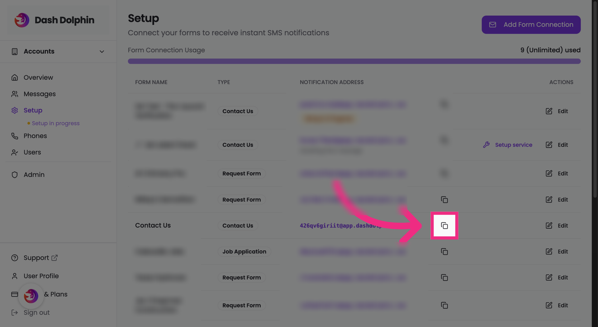Screen dimensions: 598x327
Task: Click the Phones handset icon
Action: pos(15,136)
